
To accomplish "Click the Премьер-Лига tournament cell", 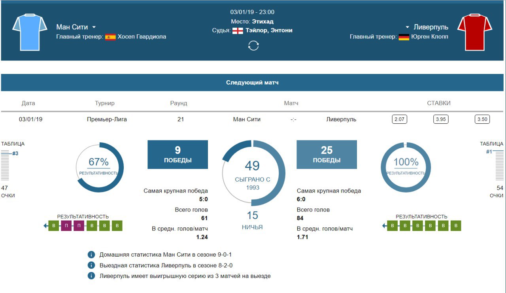I will [x=107, y=119].
